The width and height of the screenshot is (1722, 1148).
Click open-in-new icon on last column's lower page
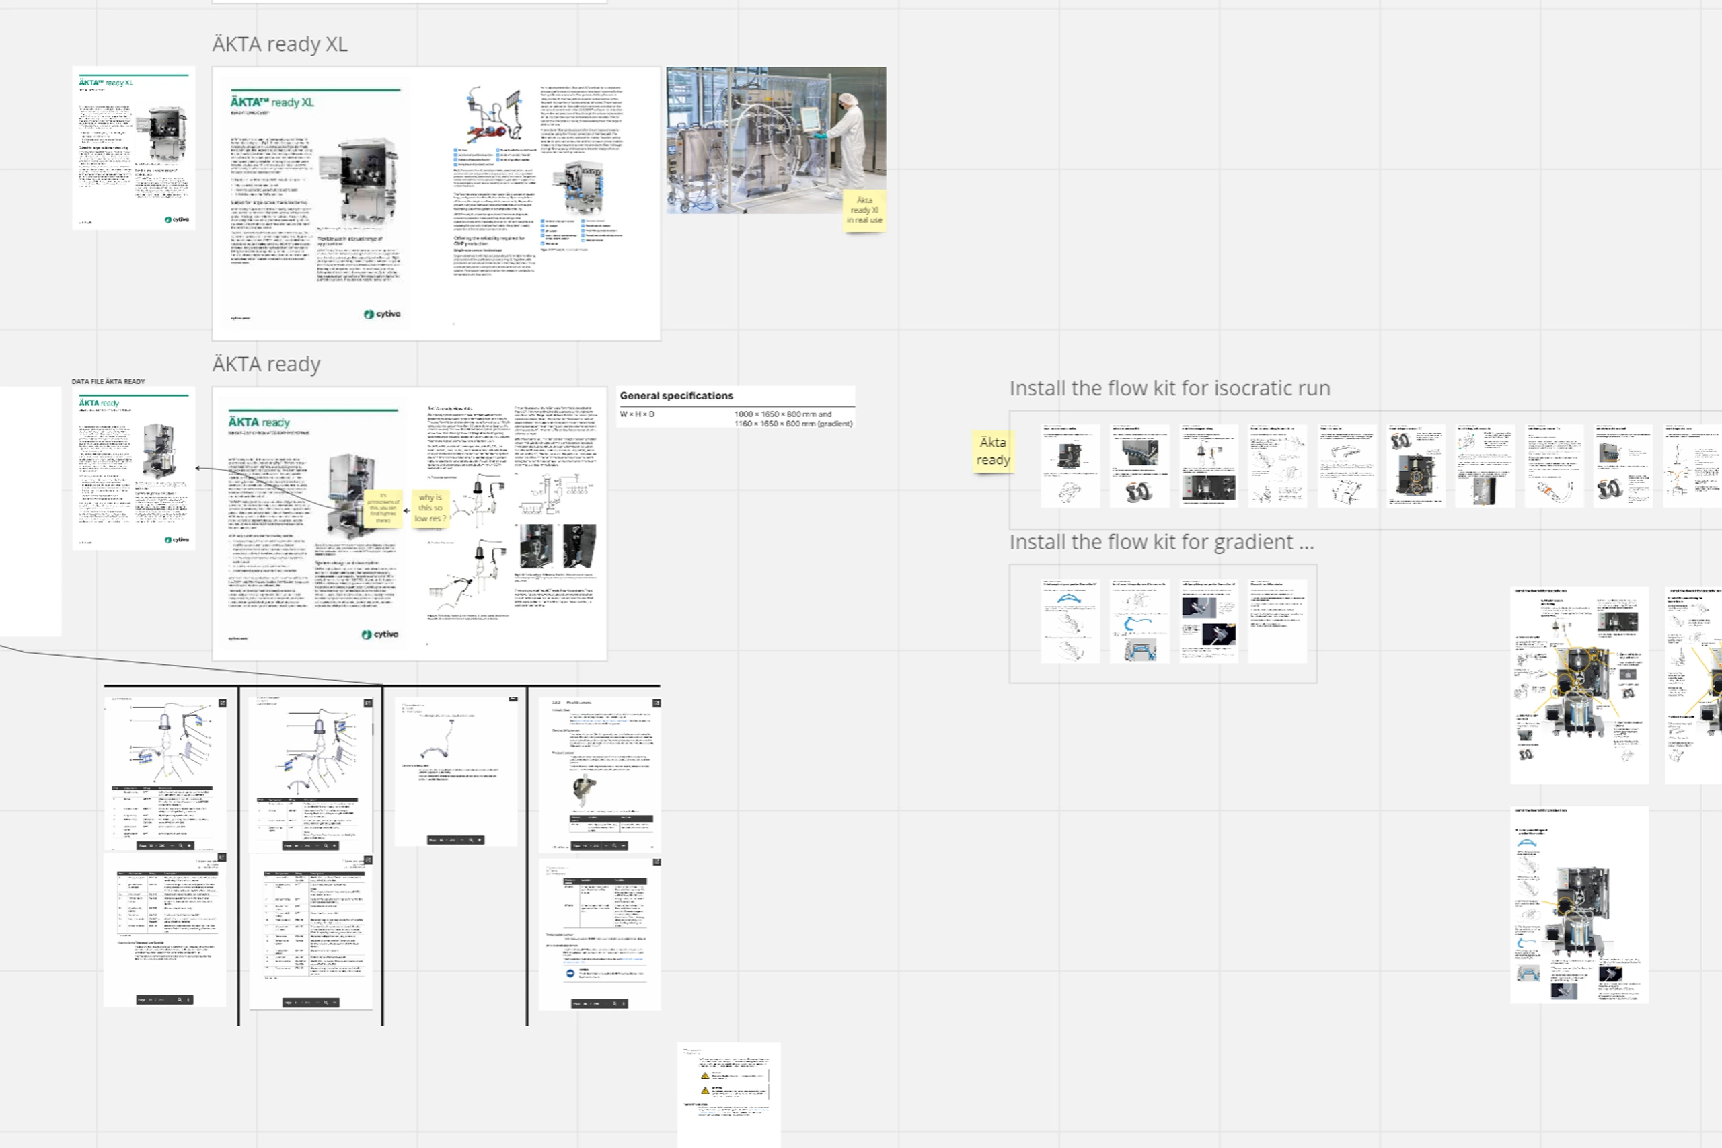pos(657,862)
